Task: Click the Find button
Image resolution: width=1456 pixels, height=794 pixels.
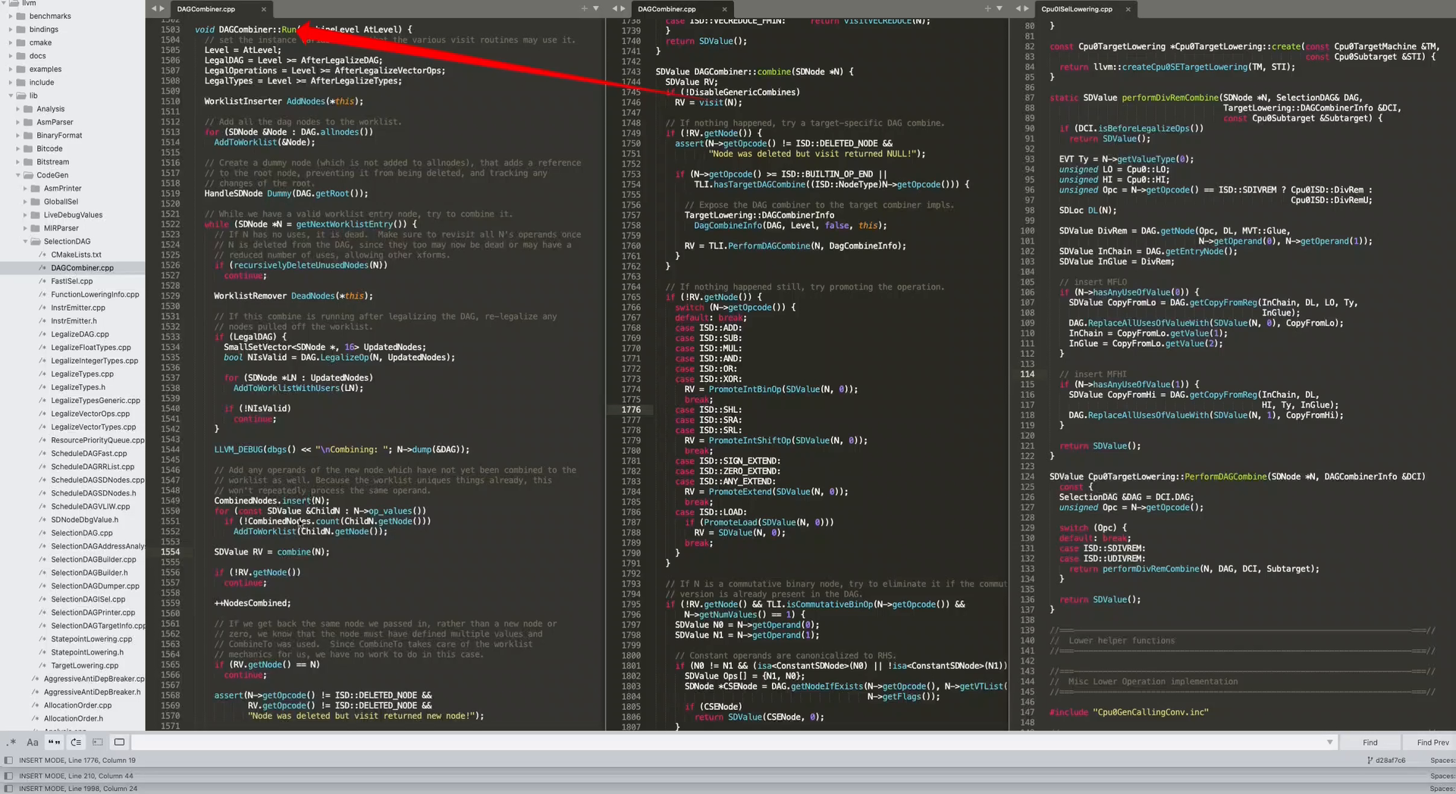Action: (1370, 742)
